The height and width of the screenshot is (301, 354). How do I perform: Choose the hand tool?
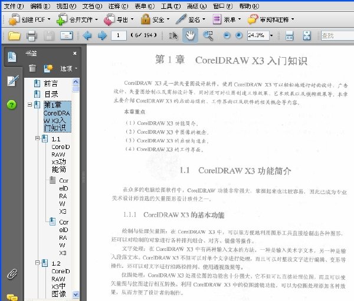(190, 35)
